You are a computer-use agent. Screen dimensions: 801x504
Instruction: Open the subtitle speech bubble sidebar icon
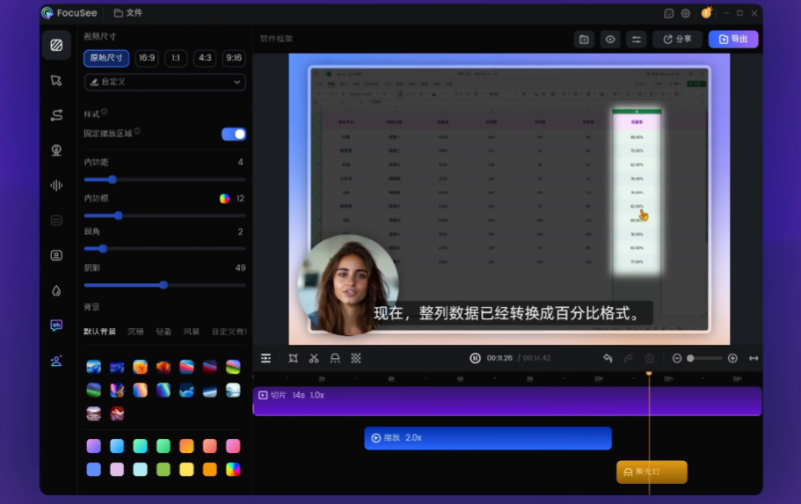coord(56,325)
